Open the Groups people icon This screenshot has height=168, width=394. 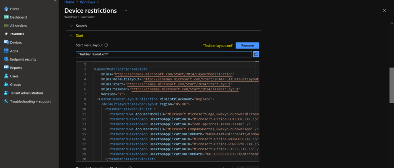6,84
